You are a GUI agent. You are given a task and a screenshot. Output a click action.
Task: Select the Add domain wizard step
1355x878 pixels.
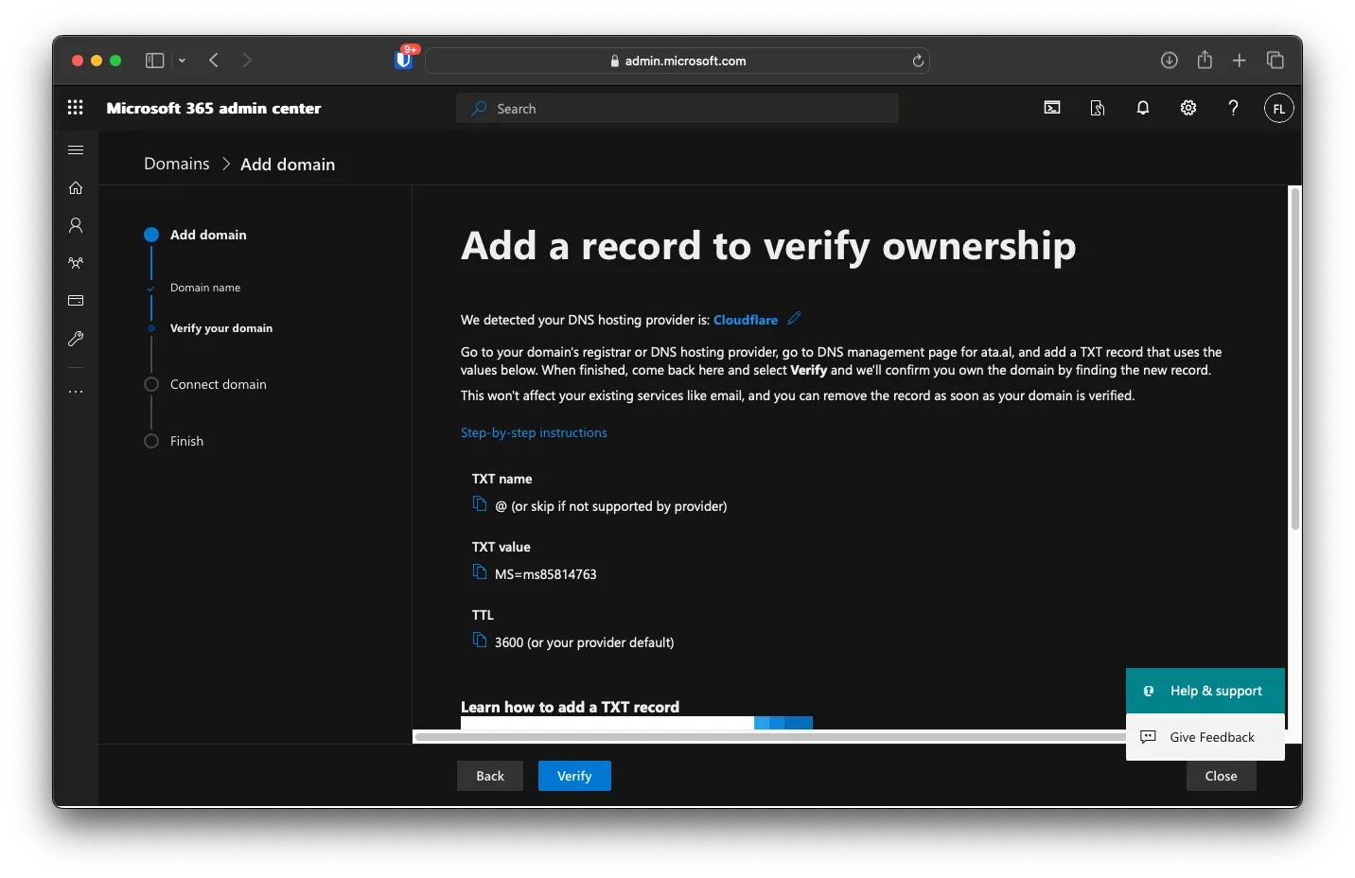tap(208, 235)
